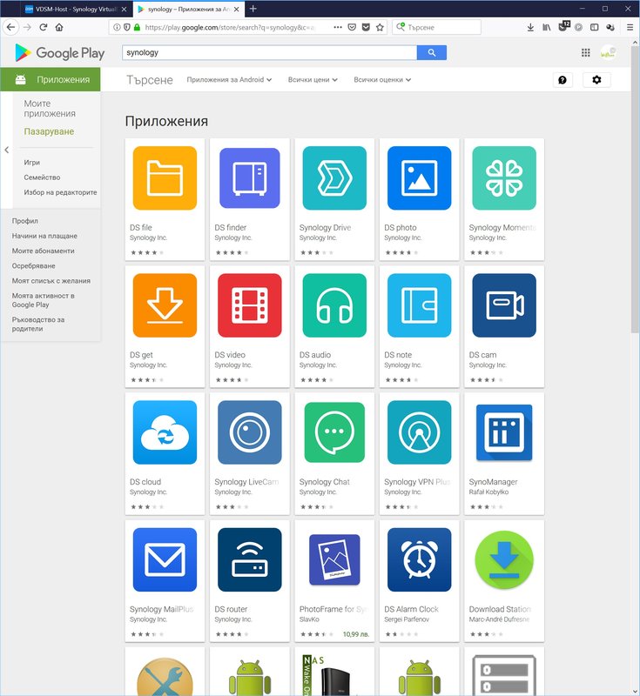Screen dimensions: 640x696
Task: Expand the Приложения за Android dropdown
Action: (229, 80)
